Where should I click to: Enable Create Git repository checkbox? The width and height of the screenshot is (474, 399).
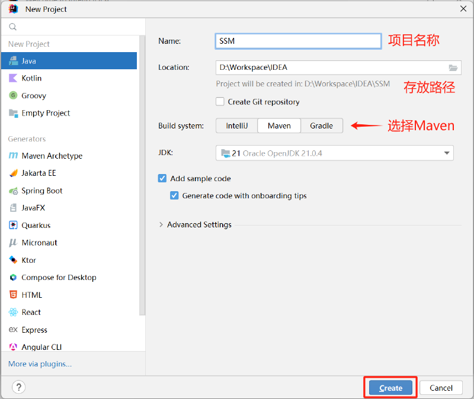point(220,101)
